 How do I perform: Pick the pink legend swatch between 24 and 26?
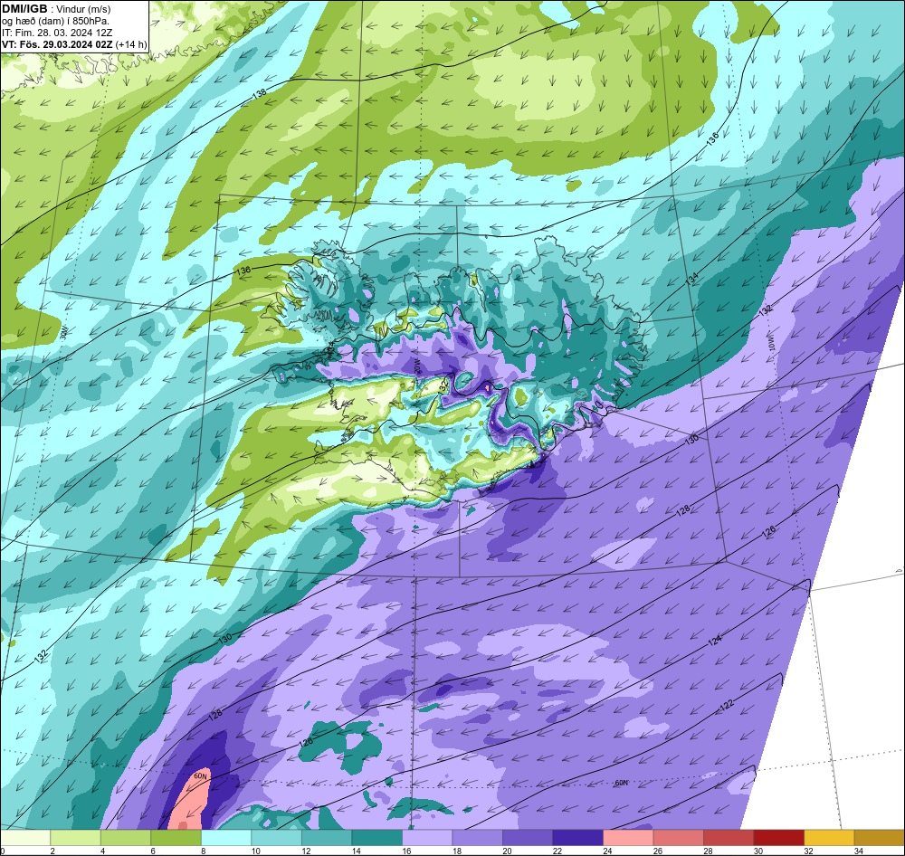tap(628, 837)
